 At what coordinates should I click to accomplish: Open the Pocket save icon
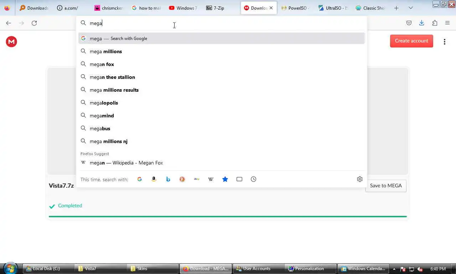[x=409, y=23]
